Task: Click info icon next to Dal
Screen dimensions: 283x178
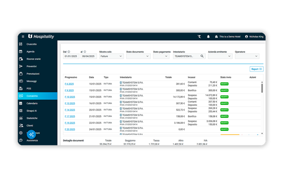Action: pos(69,52)
